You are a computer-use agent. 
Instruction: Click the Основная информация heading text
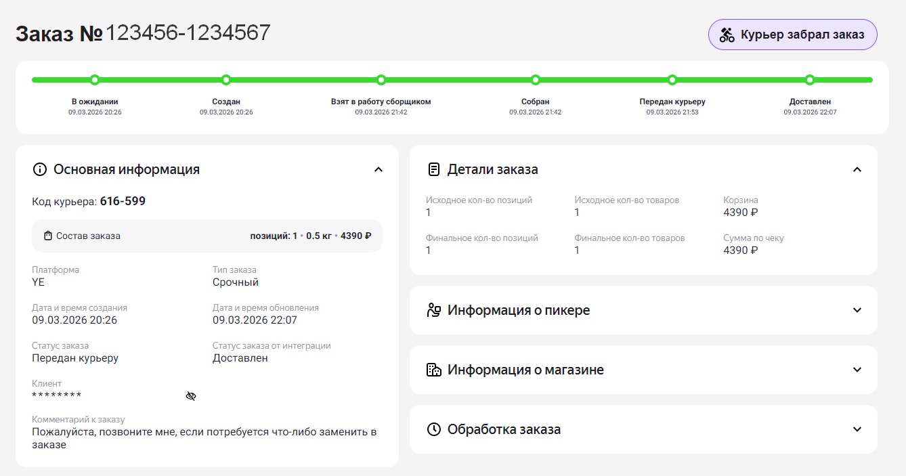[x=127, y=169]
